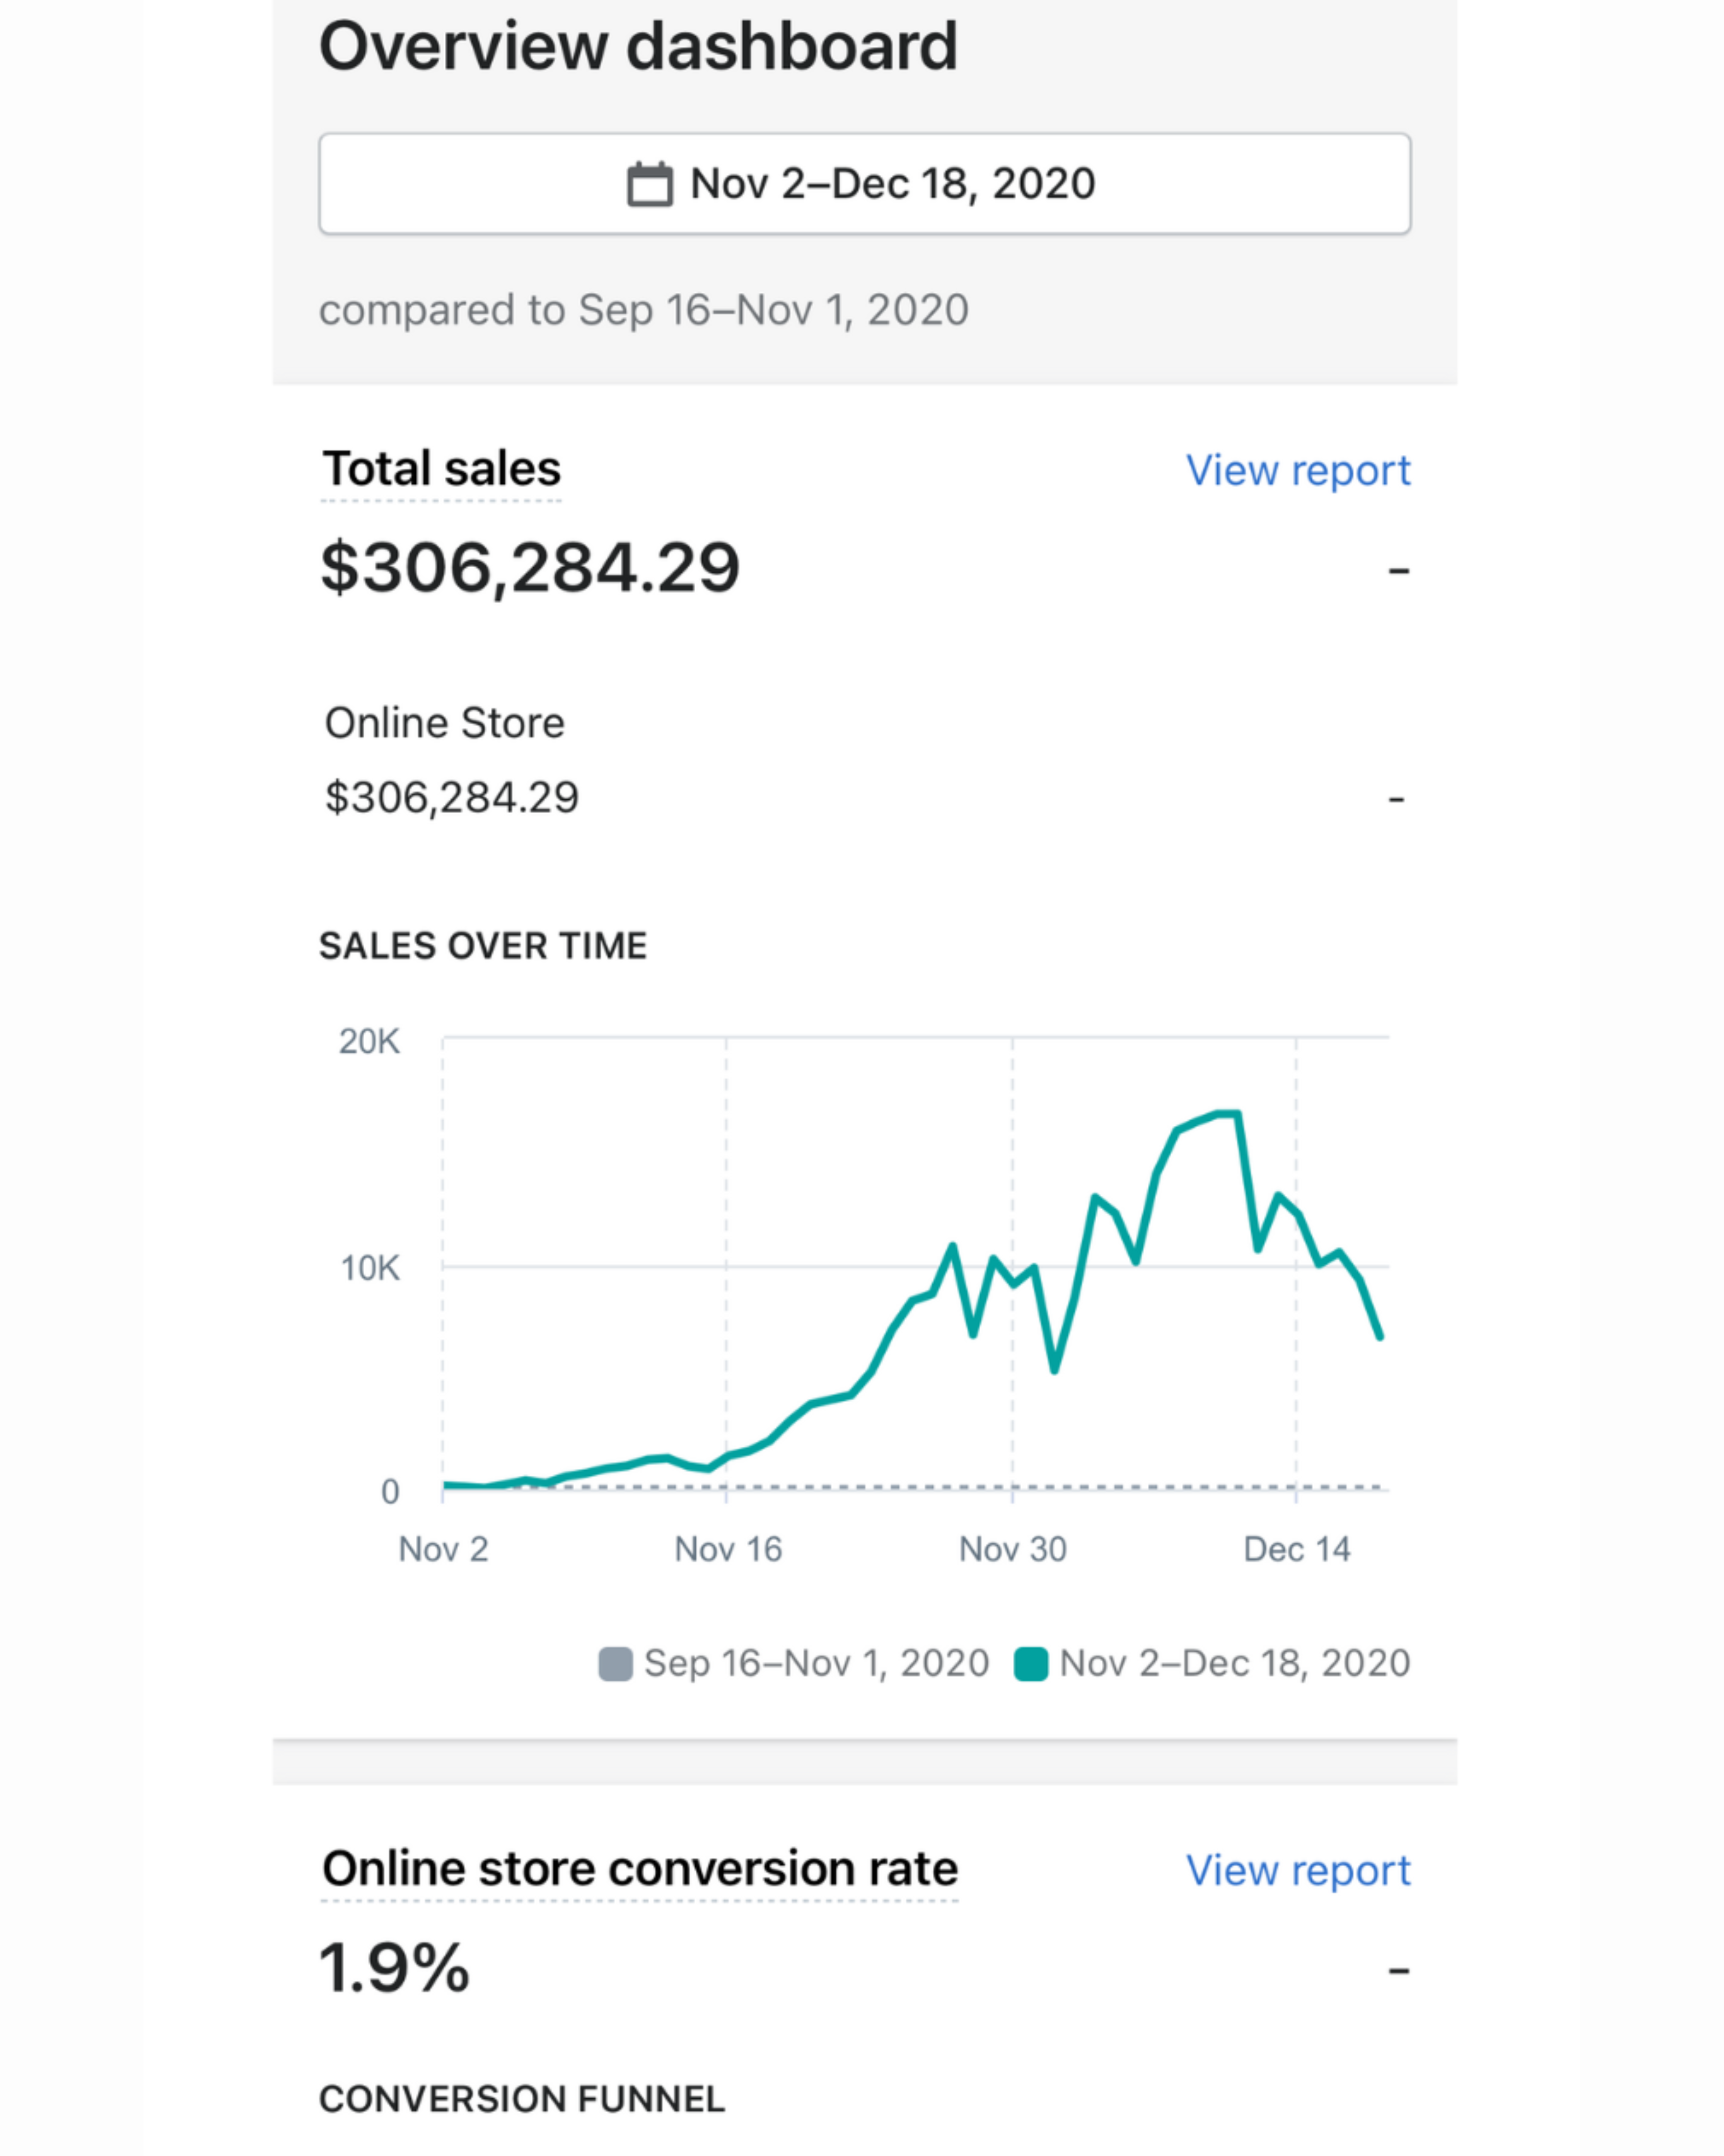Click the calendar icon in the date picker
The height and width of the screenshot is (2156, 1724).
[649, 185]
